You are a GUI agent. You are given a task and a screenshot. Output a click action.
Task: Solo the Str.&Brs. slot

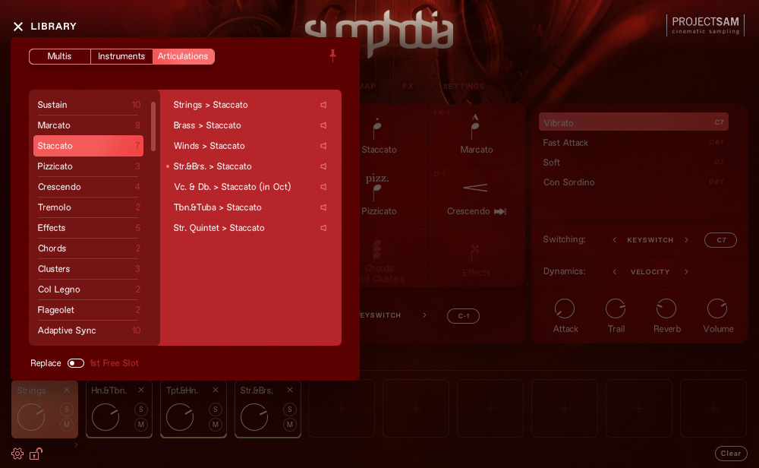(x=290, y=409)
